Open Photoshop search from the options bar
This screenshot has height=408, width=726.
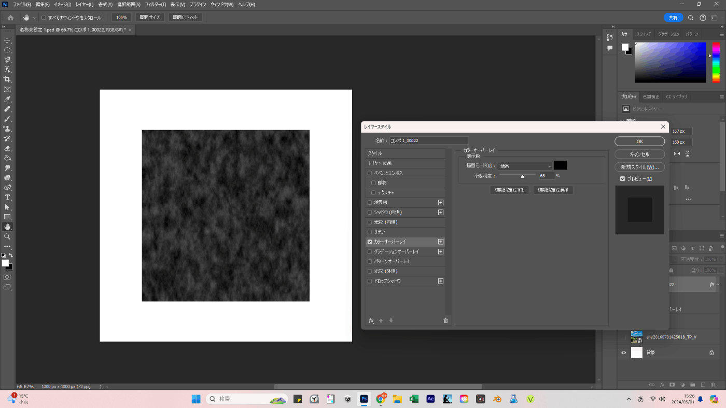pos(691,18)
